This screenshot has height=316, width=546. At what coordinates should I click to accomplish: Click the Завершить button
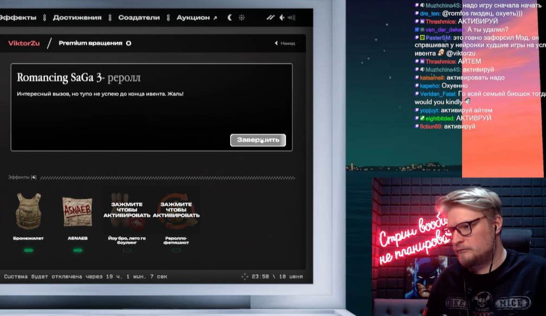tap(258, 140)
